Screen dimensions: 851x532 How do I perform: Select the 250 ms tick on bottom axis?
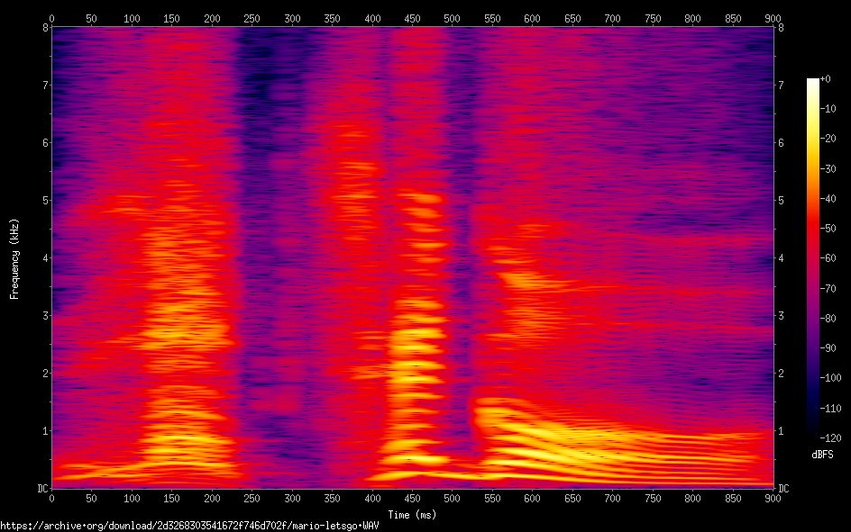[252, 497]
